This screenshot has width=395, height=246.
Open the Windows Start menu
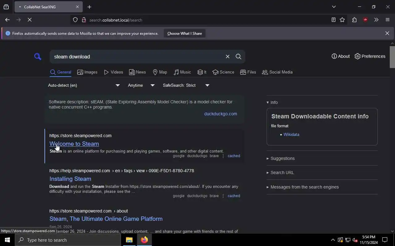pos(7,240)
